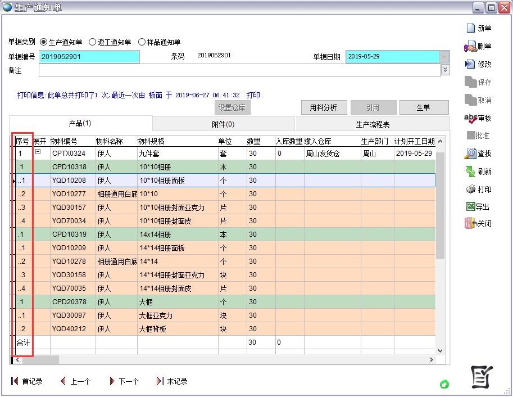
Task: Click the 用料分析 button
Action: click(x=324, y=107)
